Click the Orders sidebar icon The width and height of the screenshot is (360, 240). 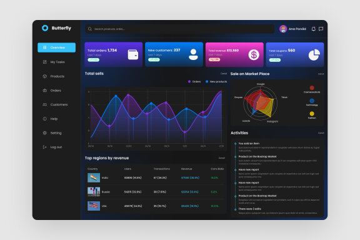tap(45, 91)
